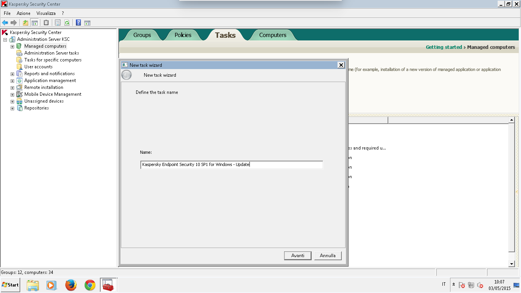Open Google Chrome from the taskbar
Screen dimensions: 521x293
(90, 285)
